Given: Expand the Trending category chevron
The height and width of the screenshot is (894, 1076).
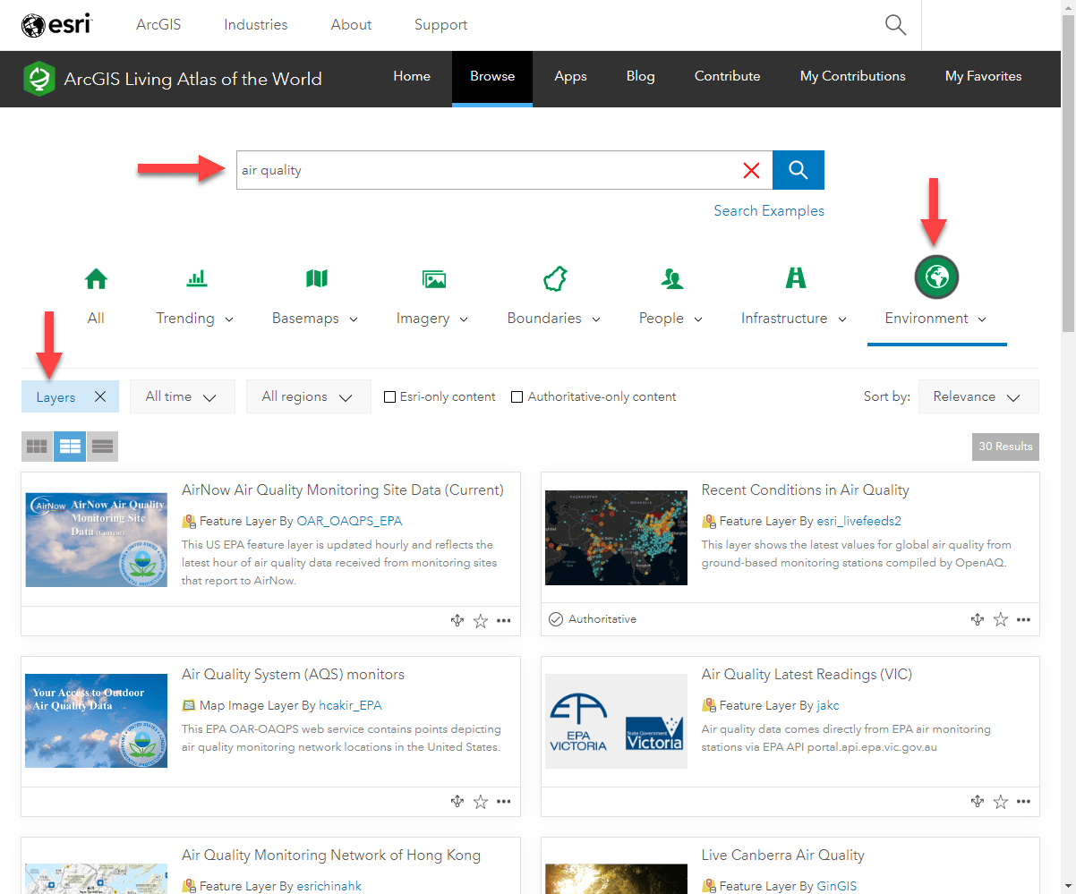Looking at the screenshot, I should 229,319.
